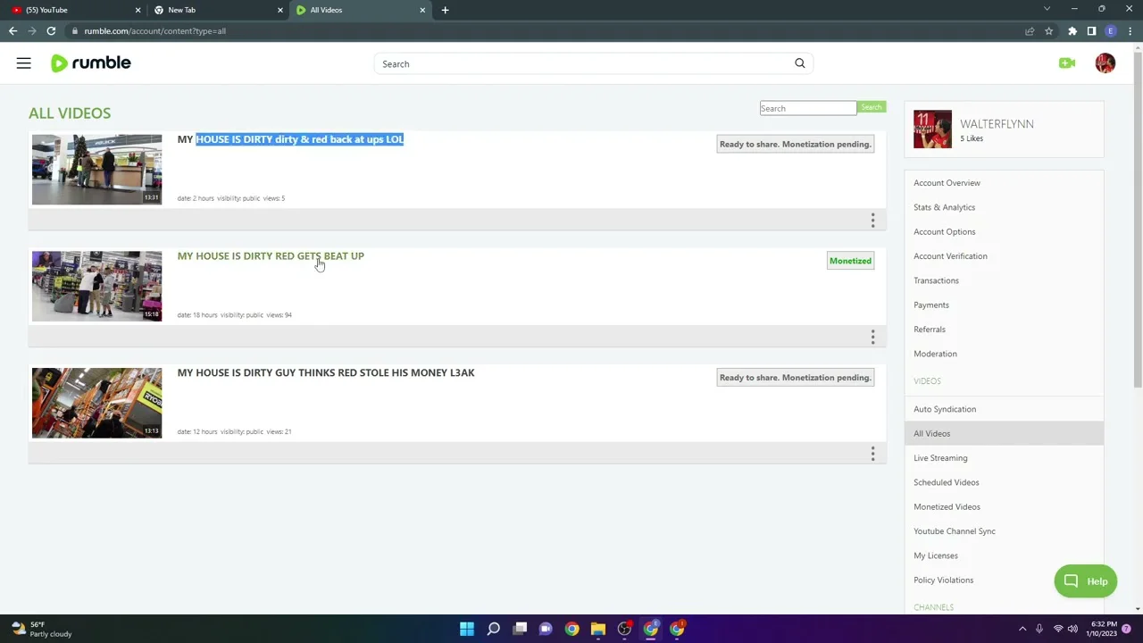Click the video list search field

(x=807, y=108)
